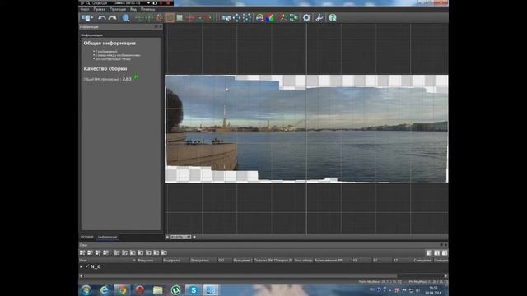The width and height of the screenshot is (527, 296).
Task: Click the gear render icon
Action: click(306, 18)
